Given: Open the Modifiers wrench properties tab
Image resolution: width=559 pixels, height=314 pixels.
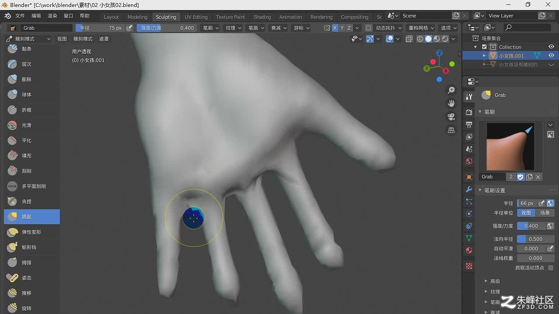Looking at the screenshot, I should (x=469, y=190).
